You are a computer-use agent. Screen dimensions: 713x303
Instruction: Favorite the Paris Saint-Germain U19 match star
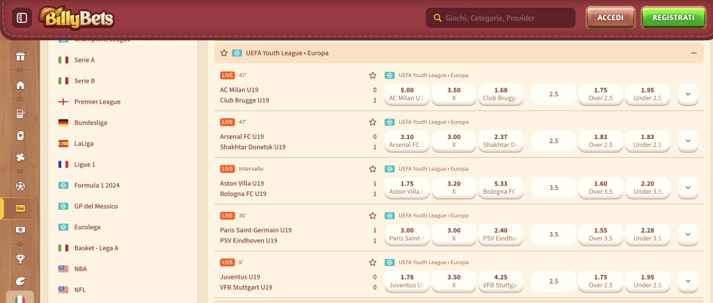tap(373, 215)
